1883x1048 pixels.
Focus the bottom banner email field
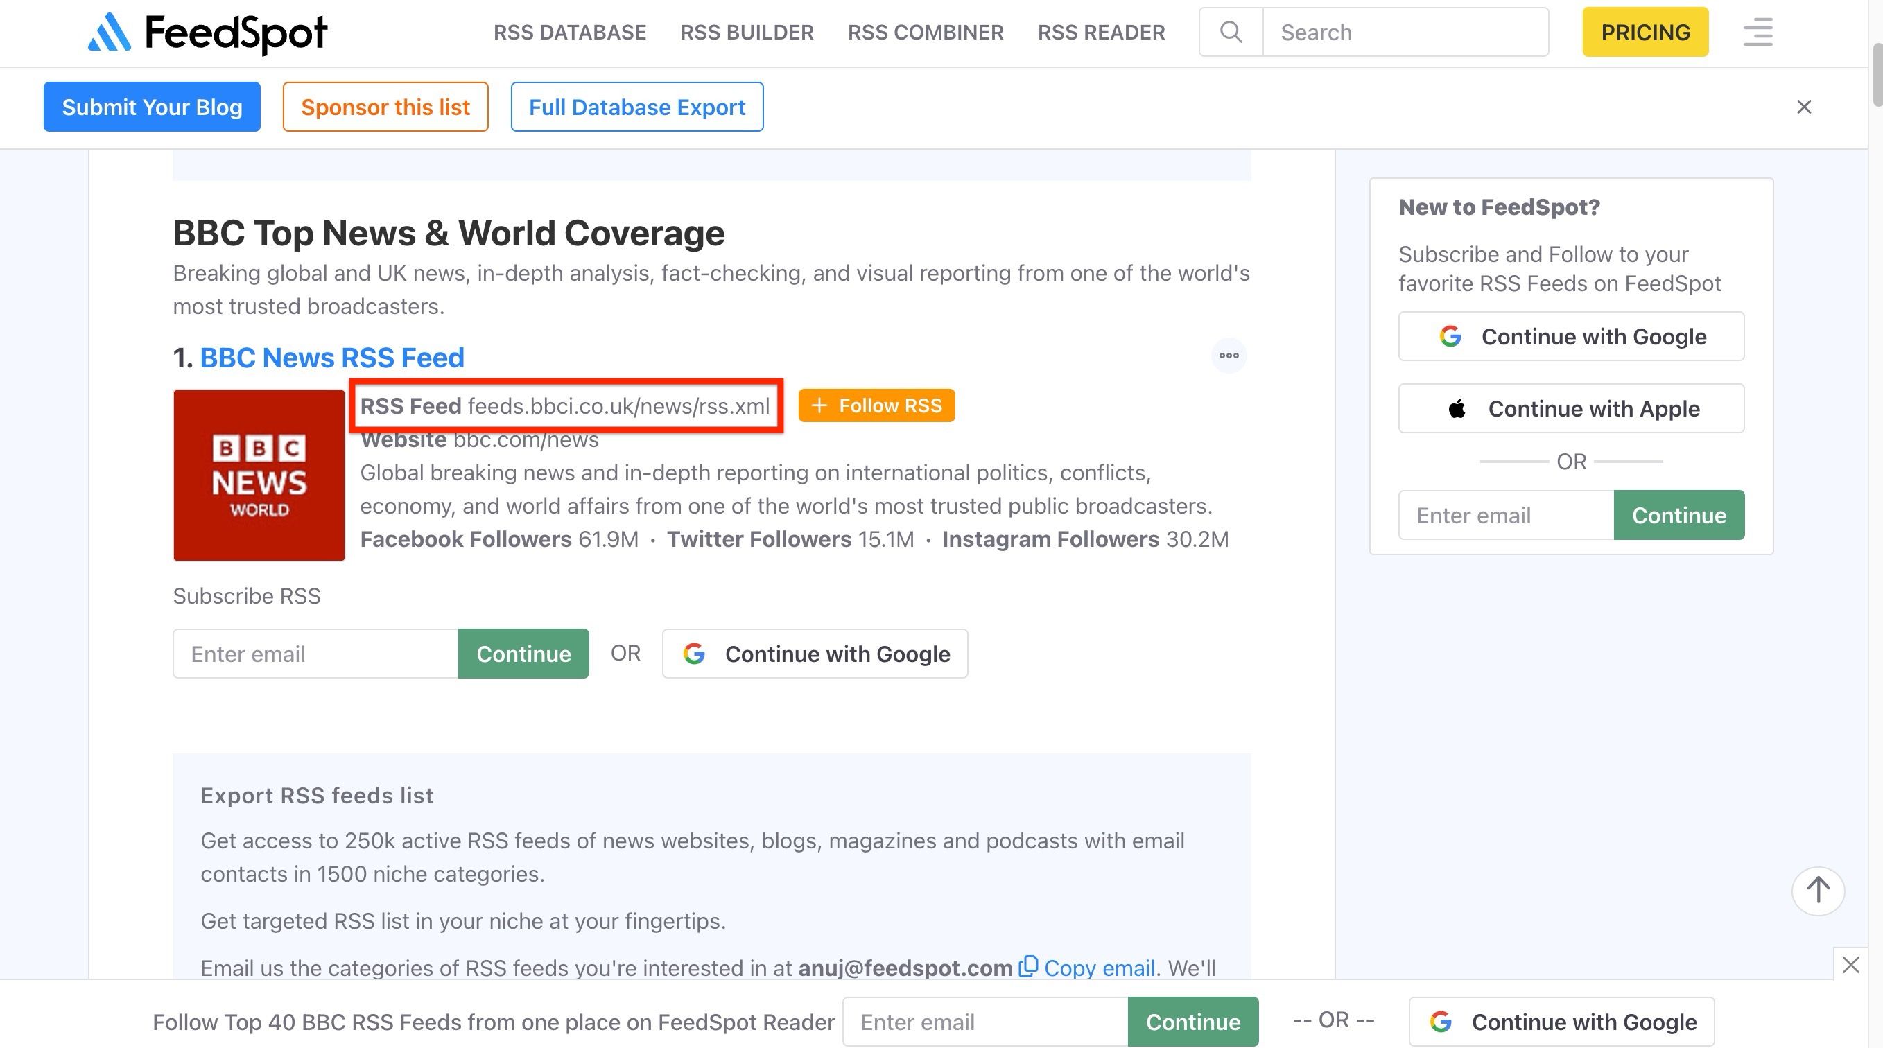tap(985, 1022)
